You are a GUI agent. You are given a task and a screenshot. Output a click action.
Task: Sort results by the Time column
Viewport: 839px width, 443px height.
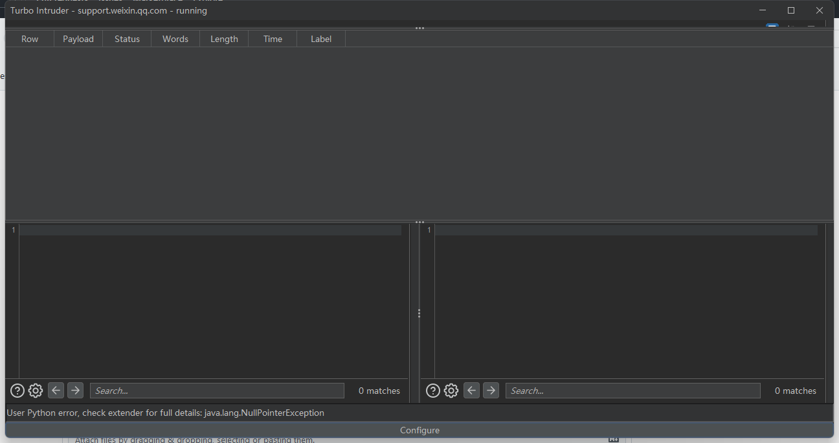[272, 39]
